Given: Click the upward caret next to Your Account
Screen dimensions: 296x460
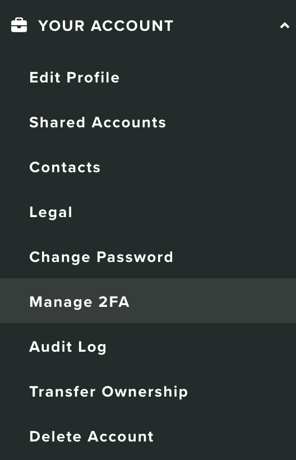Looking at the screenshot, I should pyautogui.click(x=285, y=25).
